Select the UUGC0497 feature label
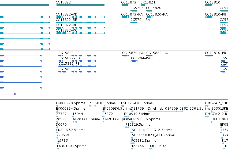Image resolution: width=228 pixels, height=150 pixels. [x=157, y=146]
